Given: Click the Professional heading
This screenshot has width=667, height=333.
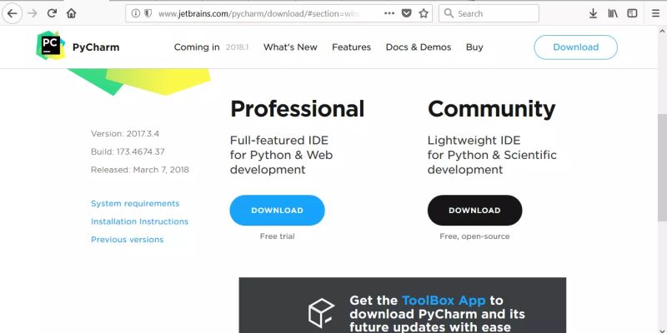Looking at the screenshot, I should coord(297,109).
